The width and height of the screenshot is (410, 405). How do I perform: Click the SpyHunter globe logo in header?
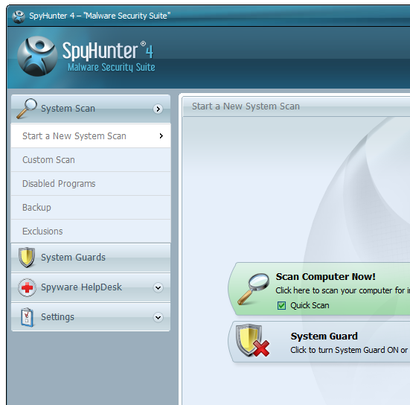click(37, 56)
